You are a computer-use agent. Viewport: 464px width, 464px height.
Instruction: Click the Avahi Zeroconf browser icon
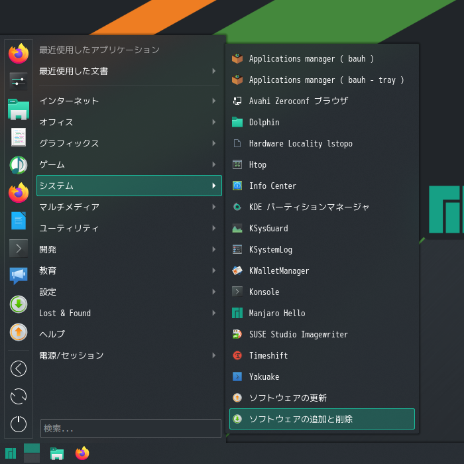[237, 101]
